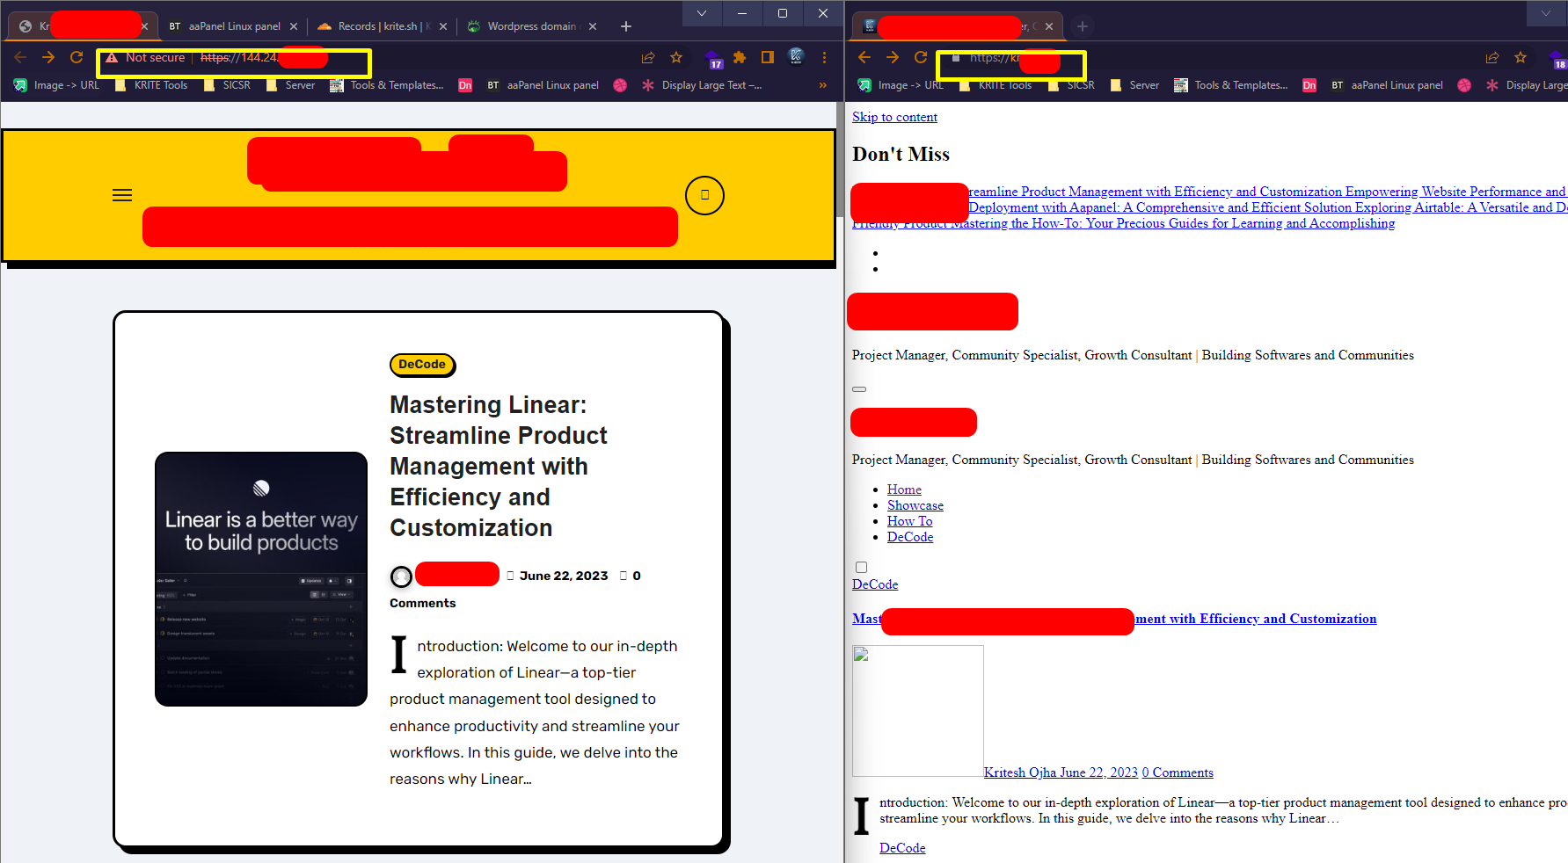The image size is (1568, 863).
Task: Click Kritesh Ojha June 22, 2023 link
Action: click(1061, 772)
